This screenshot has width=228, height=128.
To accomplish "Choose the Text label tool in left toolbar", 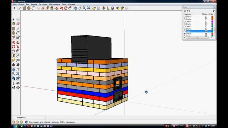I will [18, 60].
